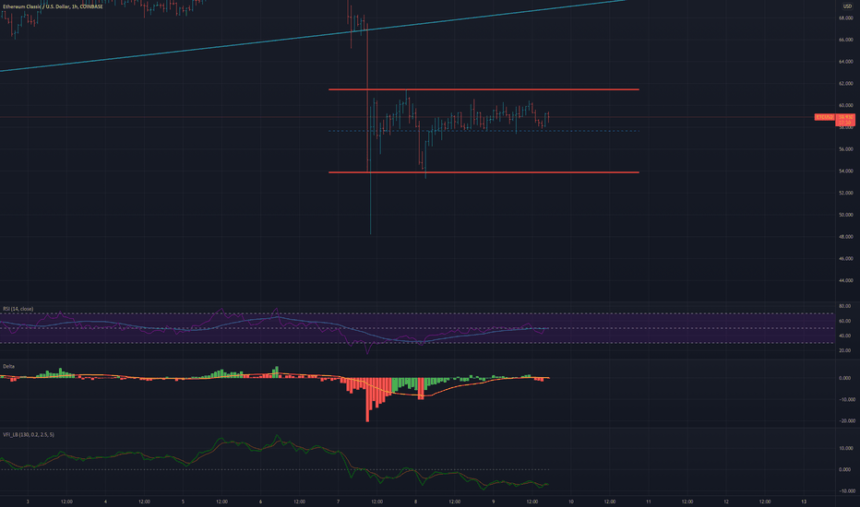Viewport: 860px width, 507px height.
Task: Click the 44.000 price axis label
Action: coord(846,280)
